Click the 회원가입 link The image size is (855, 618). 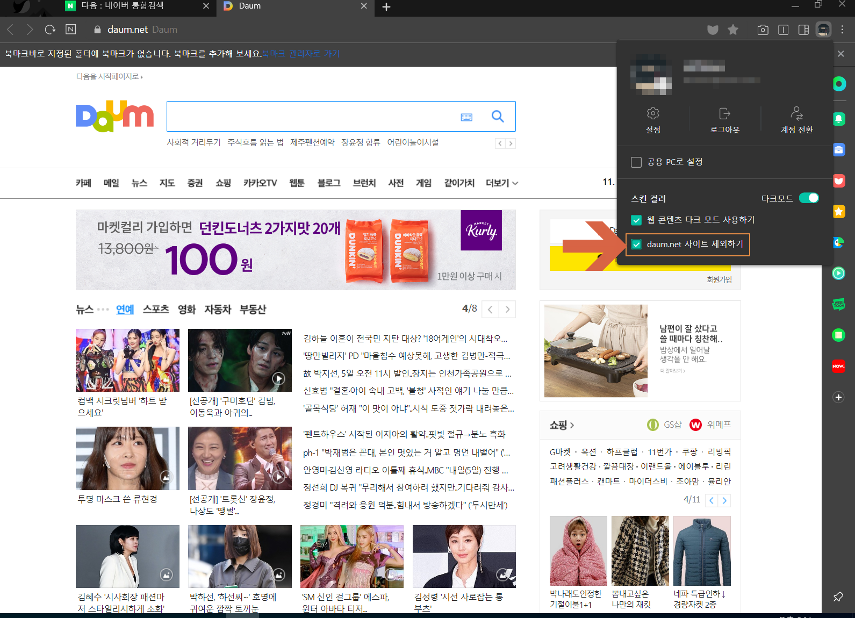(x=719, y=279)
